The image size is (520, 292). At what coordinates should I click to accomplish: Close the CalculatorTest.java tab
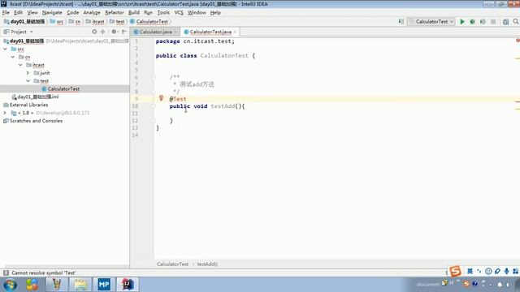[235, 32]
